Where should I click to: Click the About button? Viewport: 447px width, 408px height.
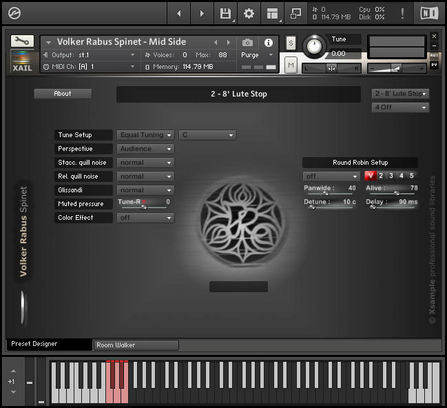(x=63, y=94)
